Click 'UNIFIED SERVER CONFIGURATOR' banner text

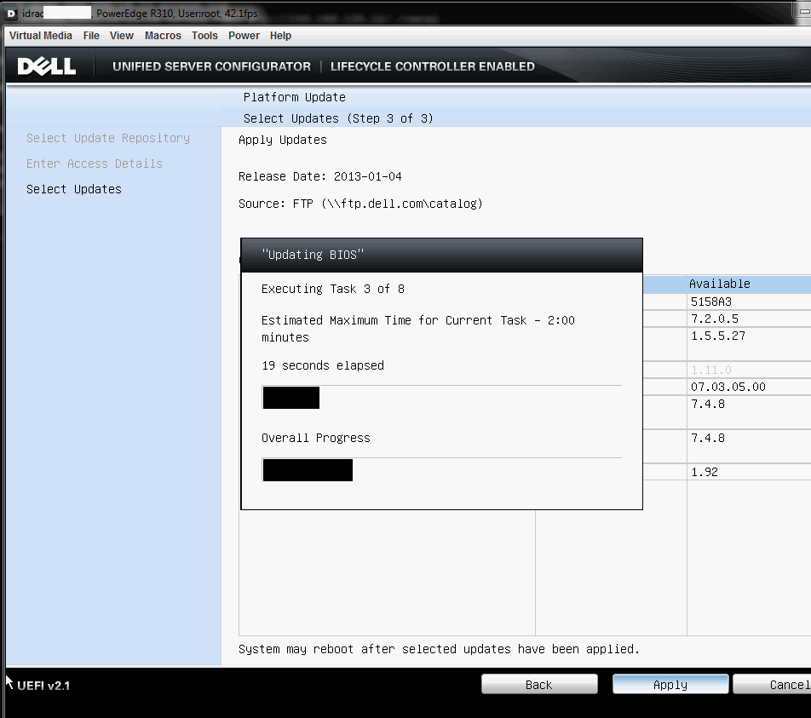coord(211,66)
